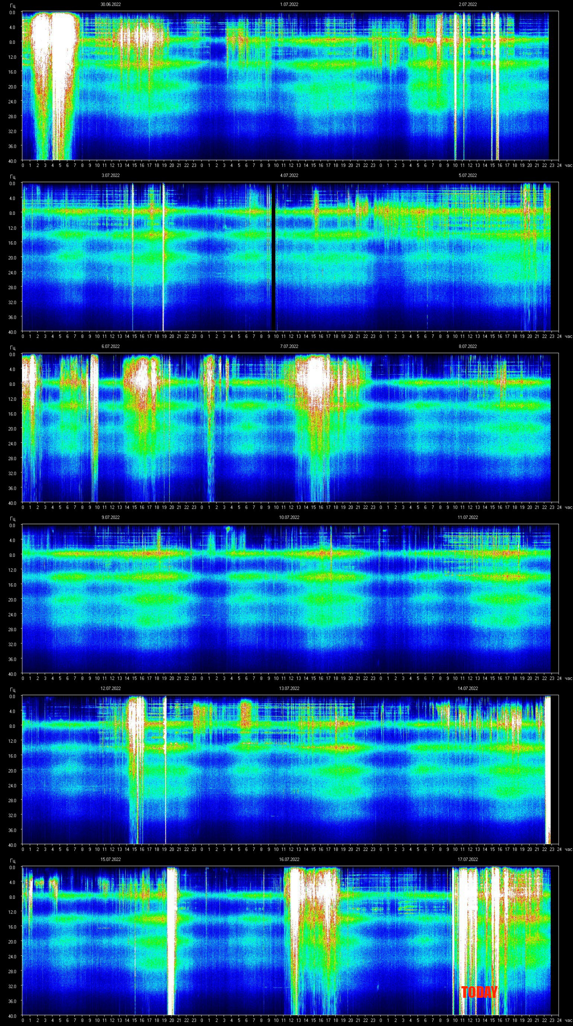Open the spectrogram strip for 6.07–8.07.2022

[x=290, y=428]
